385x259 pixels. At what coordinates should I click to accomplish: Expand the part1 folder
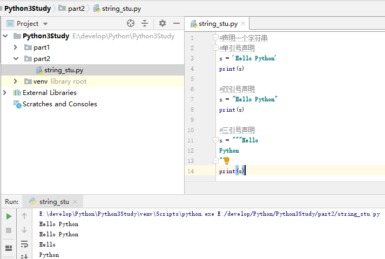click(x=16, y=47)
